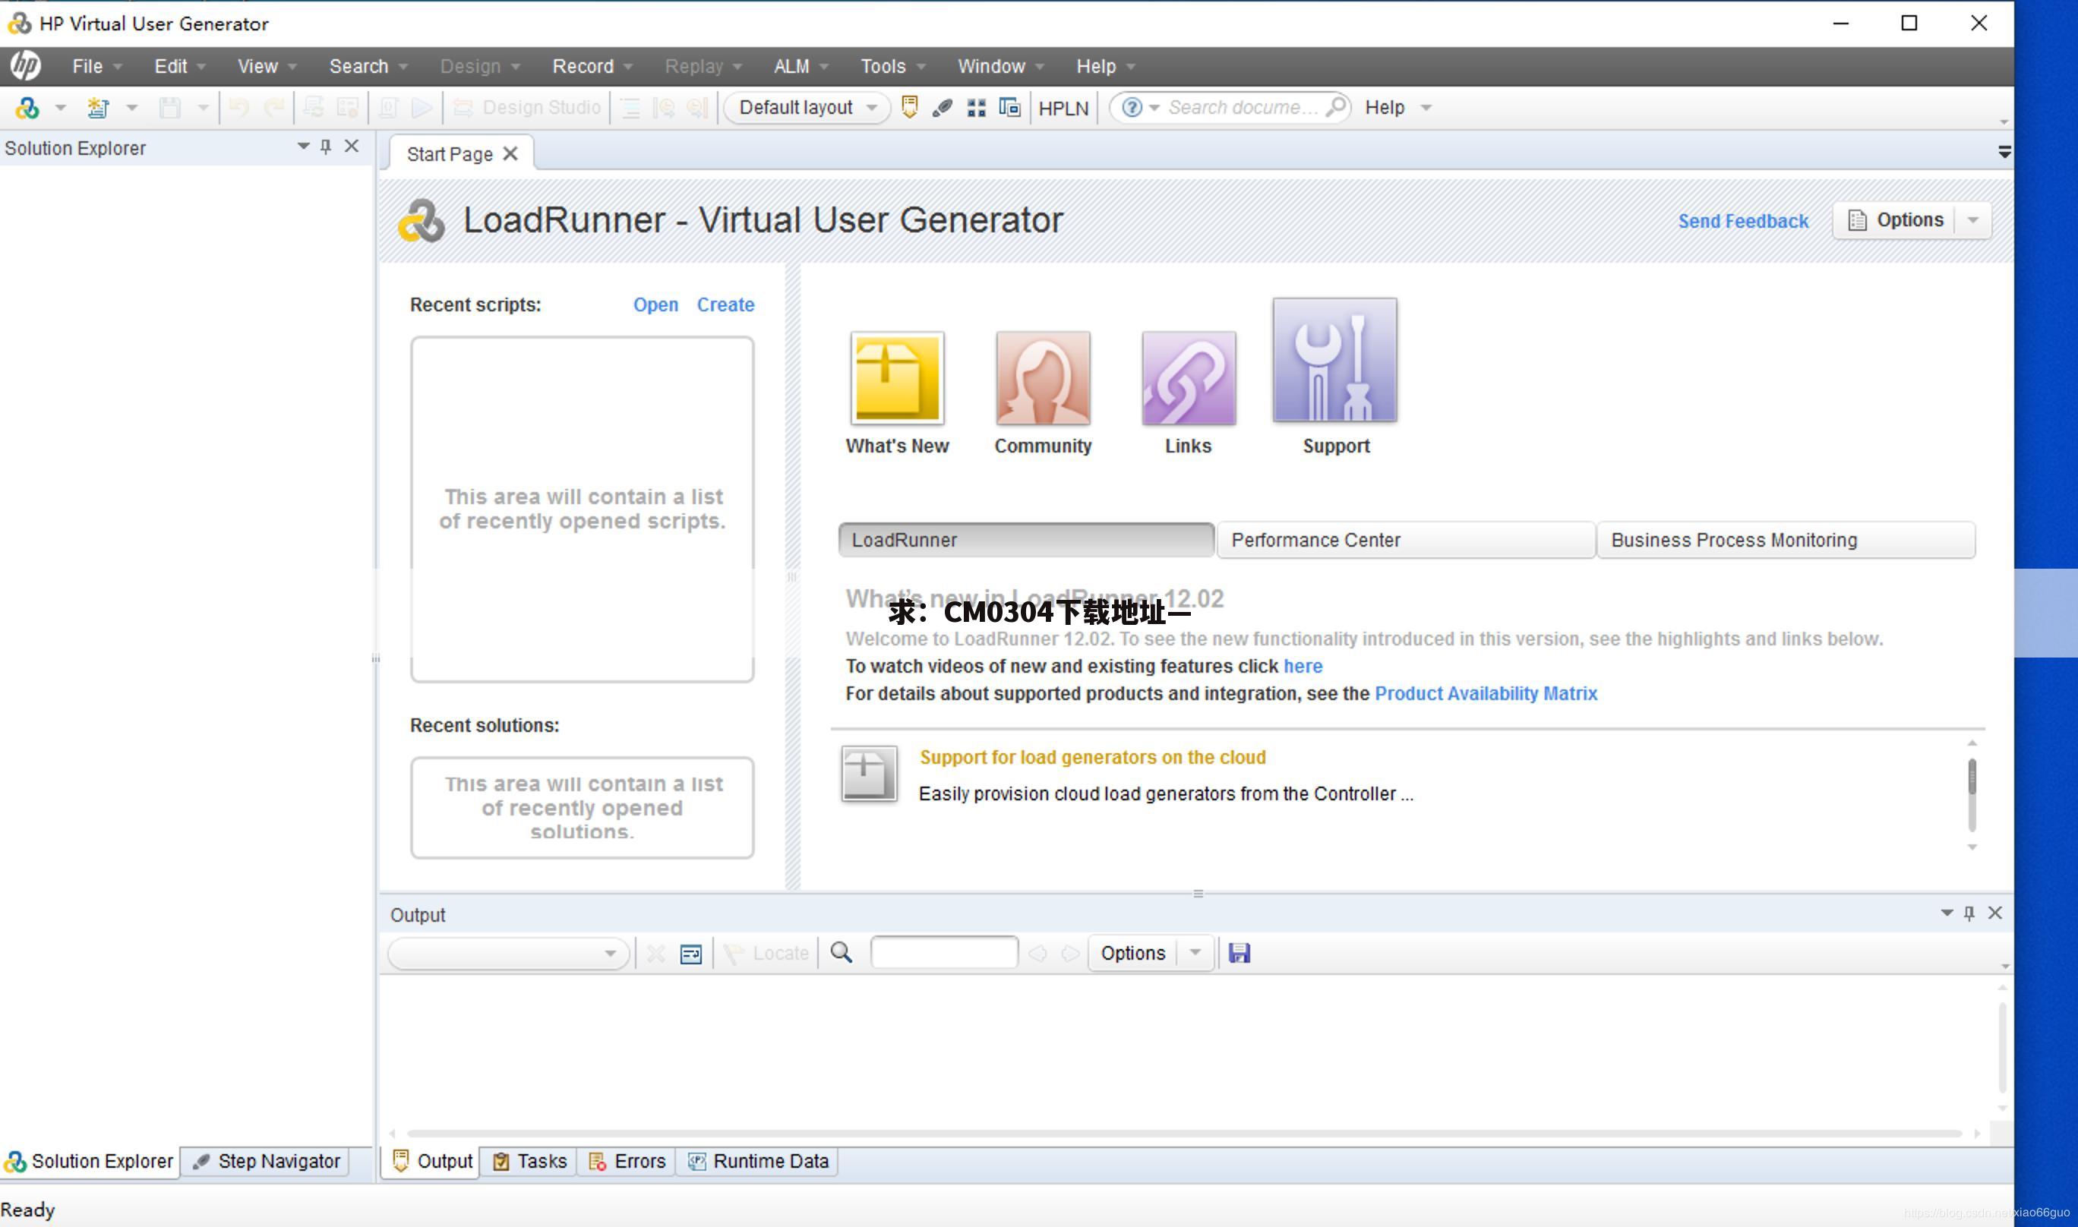Open the Record menu

pyautogui.click(x=592, y=66)
